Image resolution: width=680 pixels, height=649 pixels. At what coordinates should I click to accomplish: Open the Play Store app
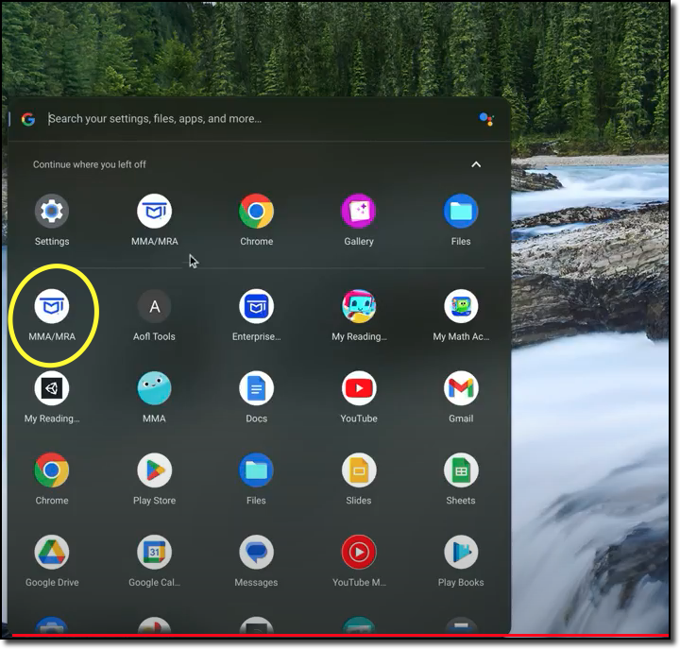point(154,470)
